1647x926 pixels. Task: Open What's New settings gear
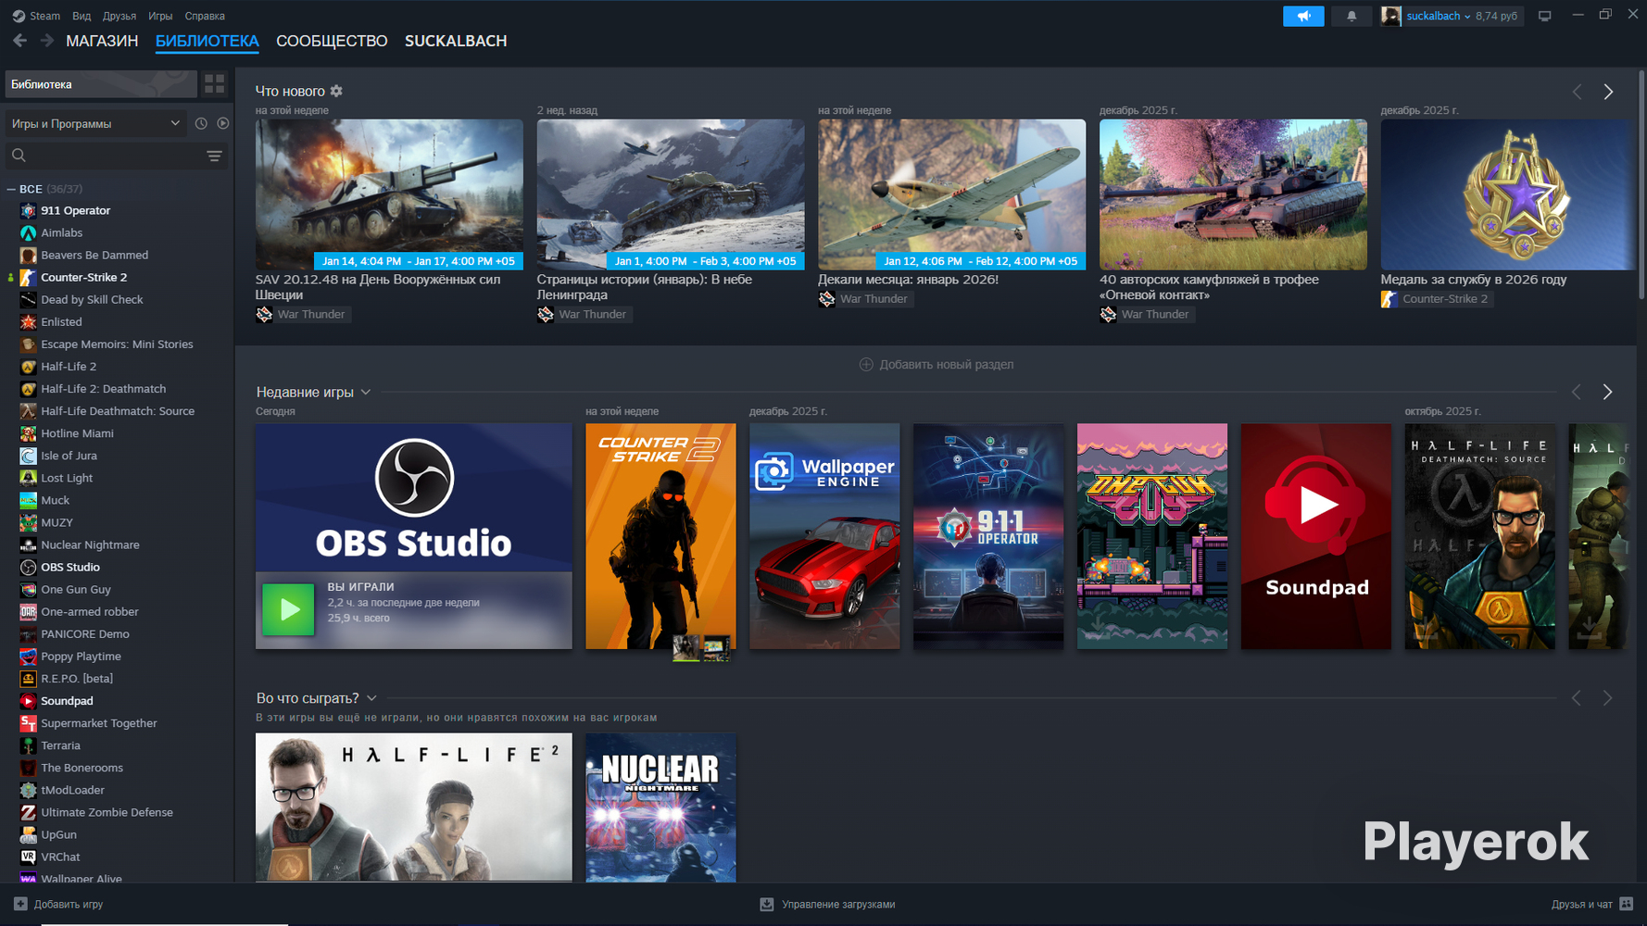tap(336, 91)
